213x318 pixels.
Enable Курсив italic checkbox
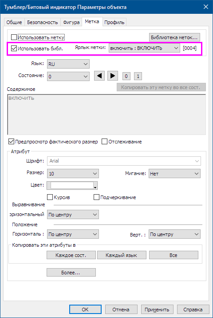[x=50, y=197]
